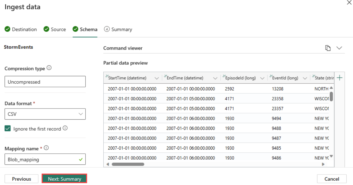The height and width of the screenshot is (185, 353).
Task: Click the green validation checkmark in Mapping name field
Action: point(81,159)
